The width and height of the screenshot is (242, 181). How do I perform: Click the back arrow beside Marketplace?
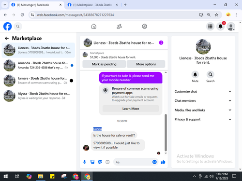coord(7,38)
